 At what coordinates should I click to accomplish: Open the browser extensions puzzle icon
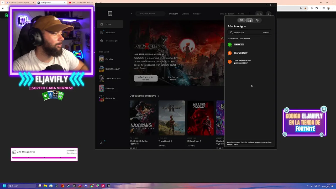317,8
